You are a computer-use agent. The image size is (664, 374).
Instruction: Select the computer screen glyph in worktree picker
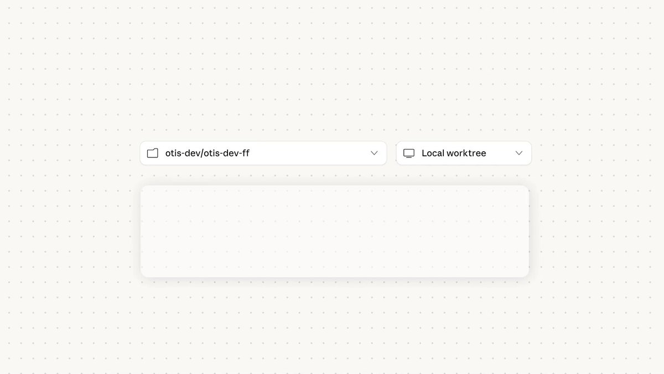[409, 153]
